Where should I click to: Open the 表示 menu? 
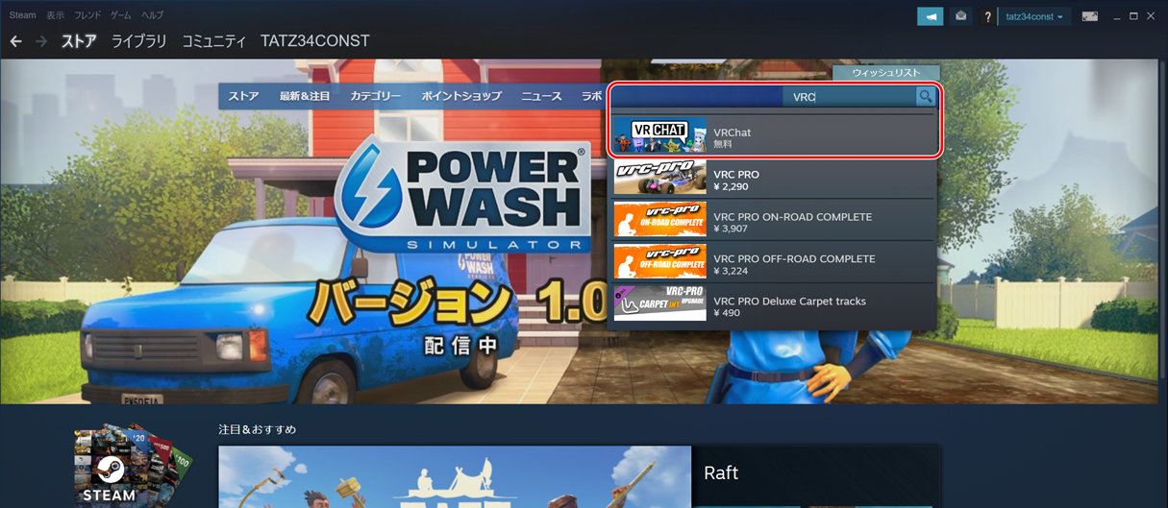click(x=56, y=15)
